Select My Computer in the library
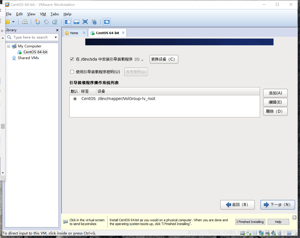This screenshot has height=238, width=300. coord(30,46)
